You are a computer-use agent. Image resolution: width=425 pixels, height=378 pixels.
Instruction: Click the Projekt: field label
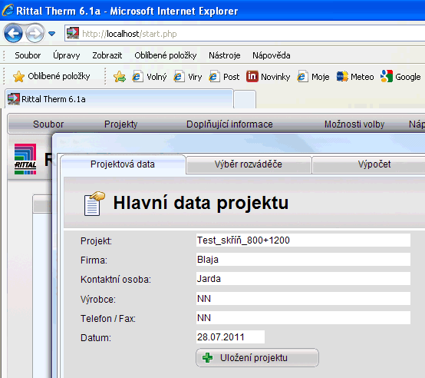pos(96,241)
